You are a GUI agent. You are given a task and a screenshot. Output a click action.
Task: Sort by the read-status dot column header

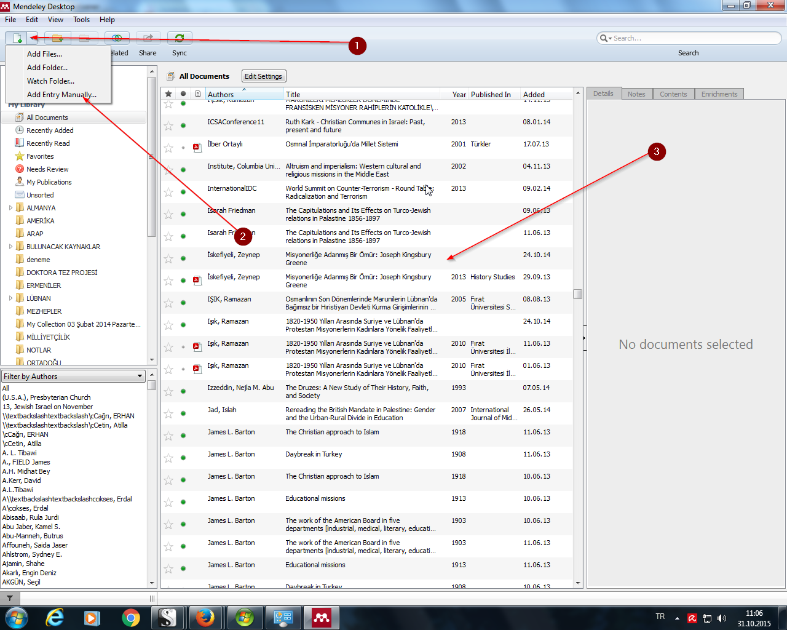point(183,94)
